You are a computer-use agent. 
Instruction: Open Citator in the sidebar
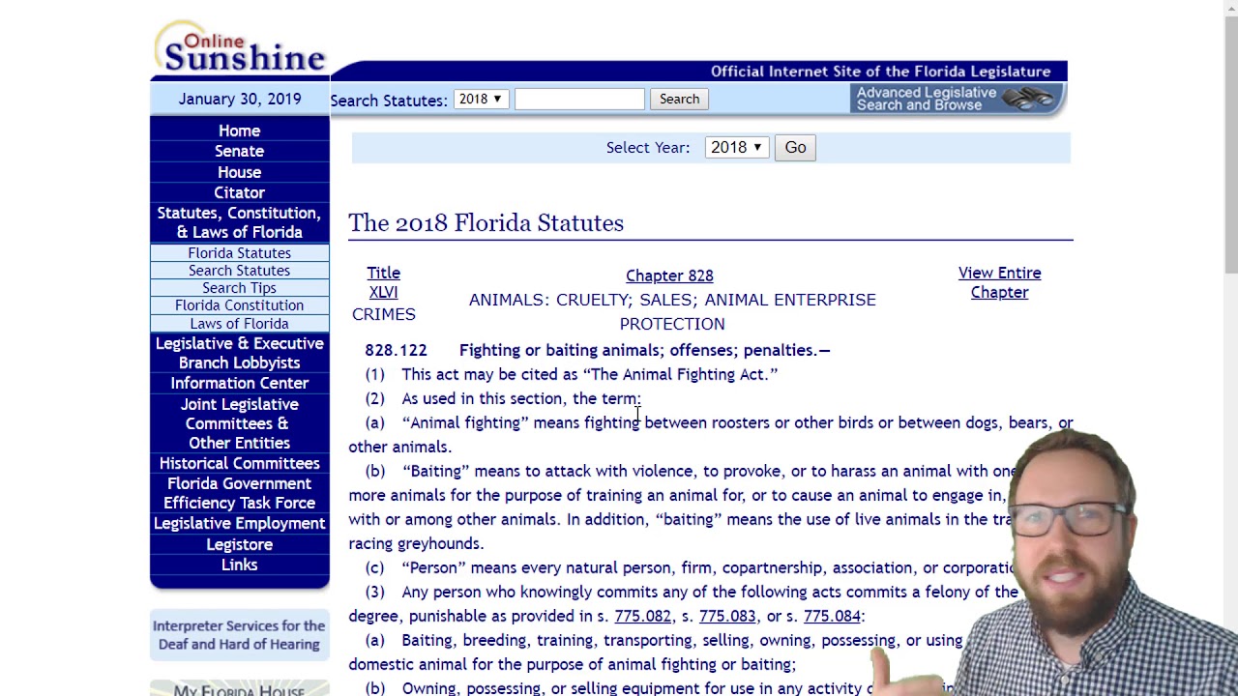pos(239,192)
